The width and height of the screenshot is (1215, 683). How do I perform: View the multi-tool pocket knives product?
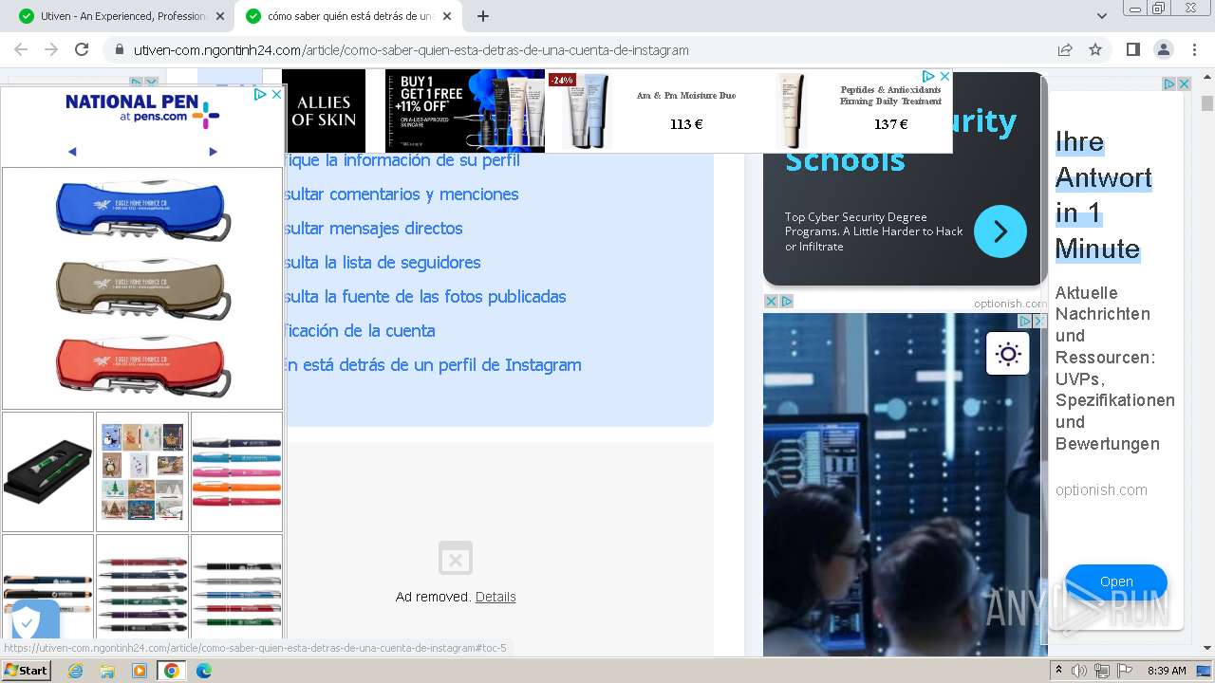[142, 288]
